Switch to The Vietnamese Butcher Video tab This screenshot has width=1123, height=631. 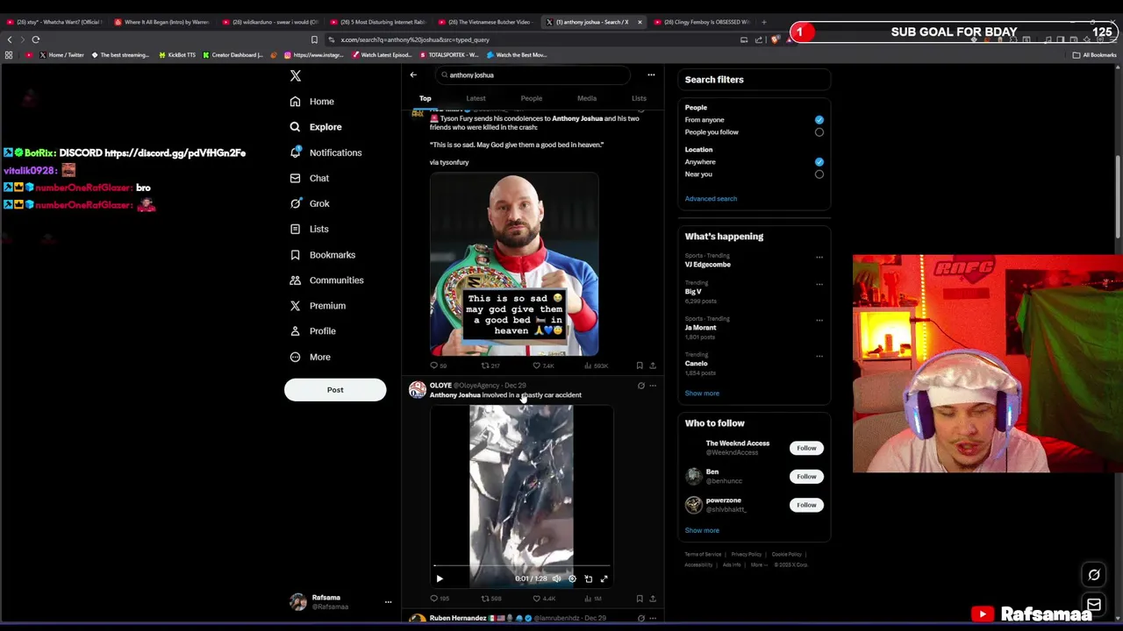tap(486, 22)
